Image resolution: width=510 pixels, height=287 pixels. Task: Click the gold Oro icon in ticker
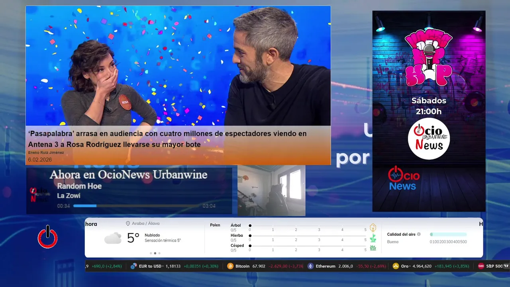(396, 266)
